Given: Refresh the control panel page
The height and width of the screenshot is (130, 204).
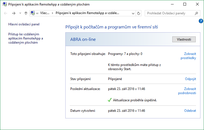Looking at the screenshot, I should (138, 13).
